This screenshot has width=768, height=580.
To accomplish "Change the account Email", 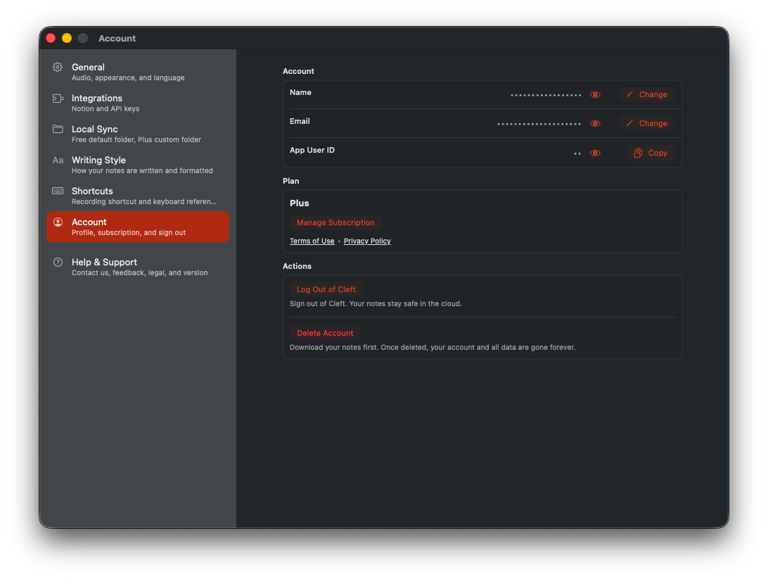I will [646, 123].
